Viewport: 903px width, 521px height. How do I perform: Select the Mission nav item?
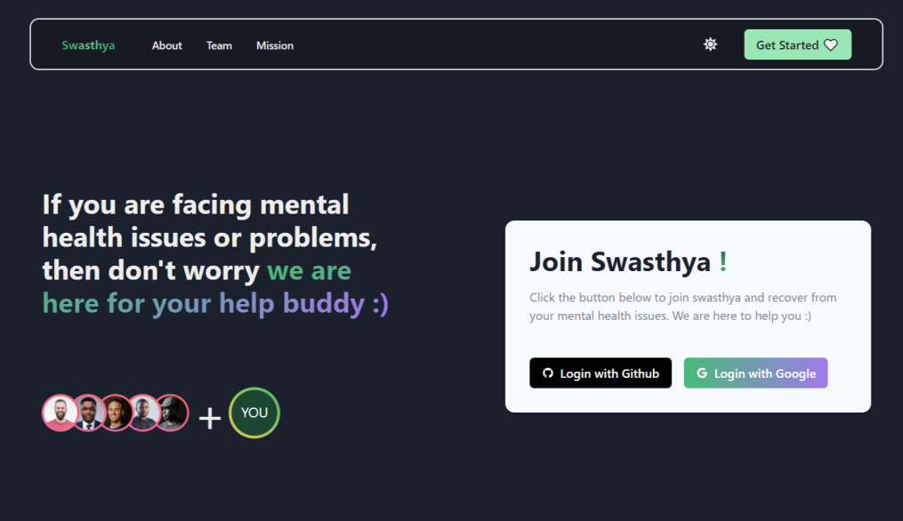coord(275,45)
